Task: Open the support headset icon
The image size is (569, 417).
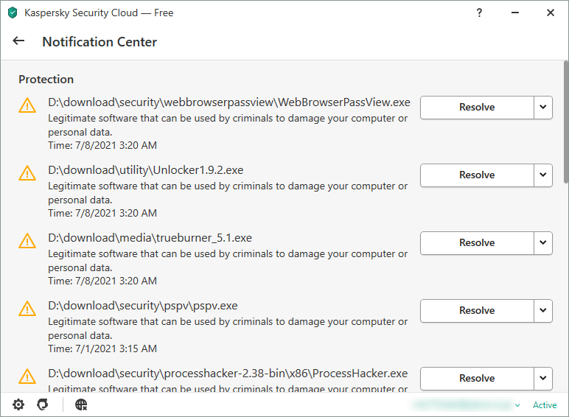Action: coord(43,404)
